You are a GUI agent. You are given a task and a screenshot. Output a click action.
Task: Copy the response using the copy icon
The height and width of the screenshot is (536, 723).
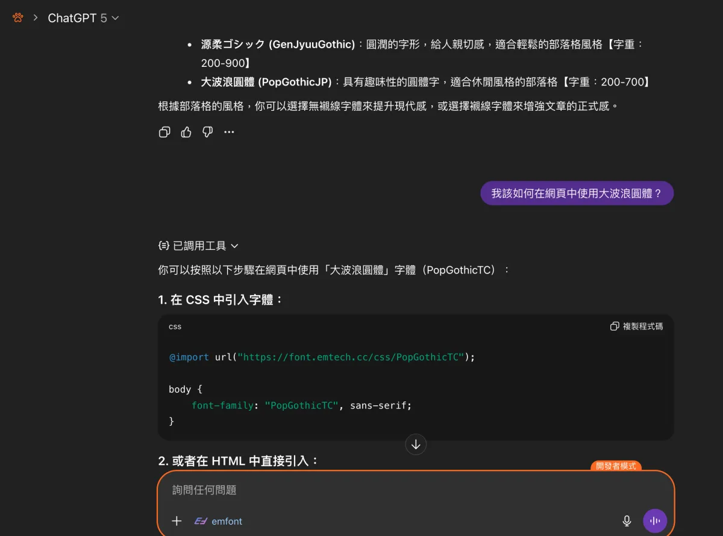coord(164,132)
